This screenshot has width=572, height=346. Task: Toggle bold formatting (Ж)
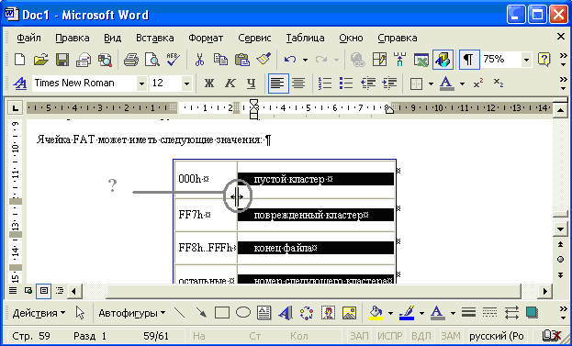pos(209,84)
